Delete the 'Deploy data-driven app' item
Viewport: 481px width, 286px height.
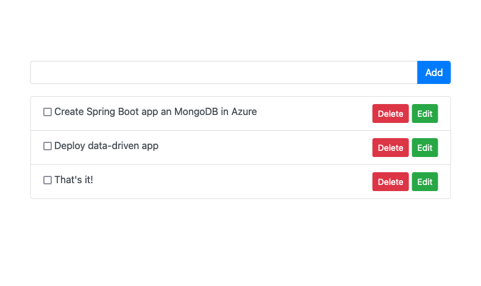390,148
